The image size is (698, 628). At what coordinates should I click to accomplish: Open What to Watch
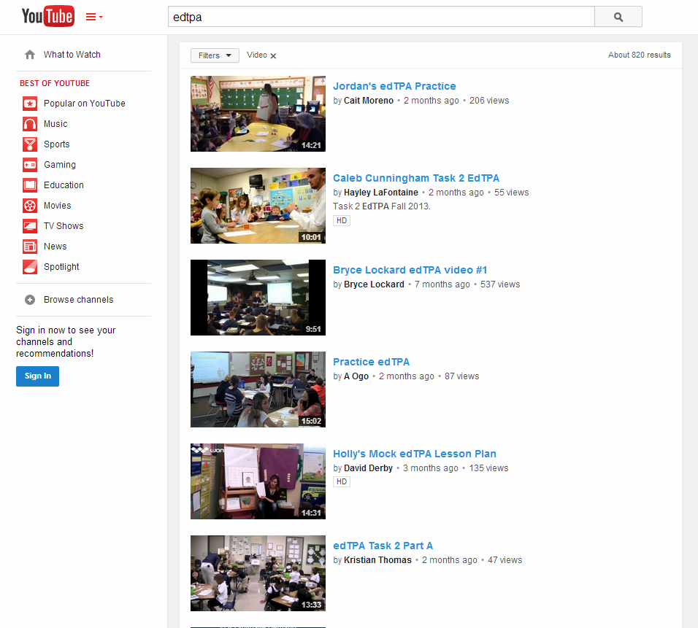coord(72,55)
